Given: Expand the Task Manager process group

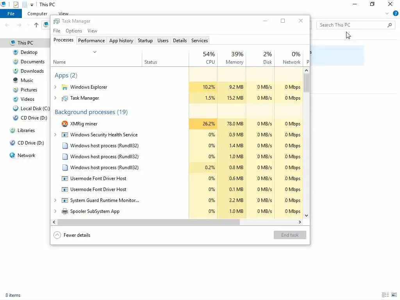Looking at the screenshot, I should point(55,98).
